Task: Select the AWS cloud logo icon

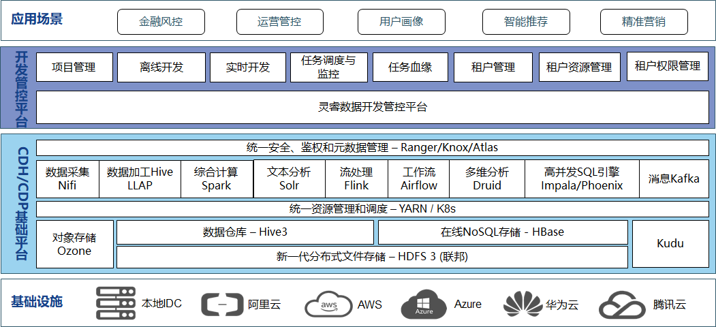Action: coord(328,305)
